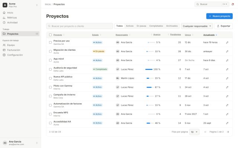
Task: Click progress bar of Auditoría de seguridad
Action: point(149,69)
